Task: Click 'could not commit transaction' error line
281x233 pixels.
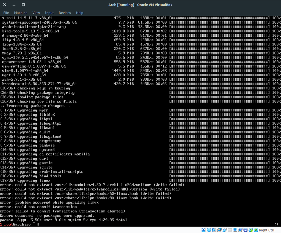Action: pyautogui.click(x=38, y=207)
